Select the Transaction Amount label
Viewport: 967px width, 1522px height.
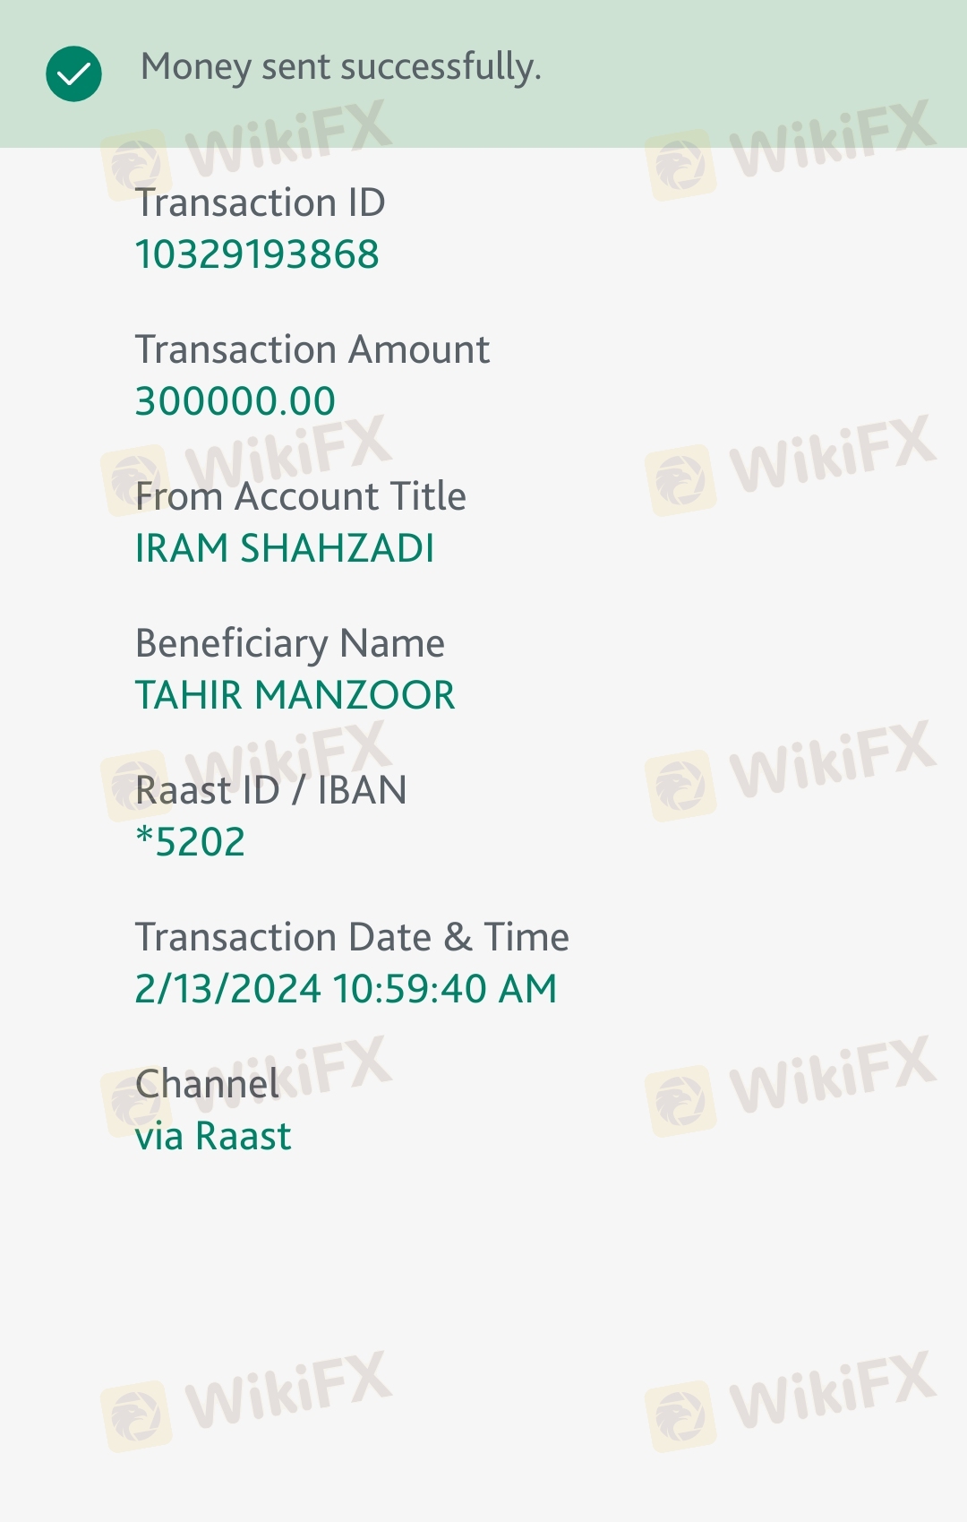(x=312, y=349)
